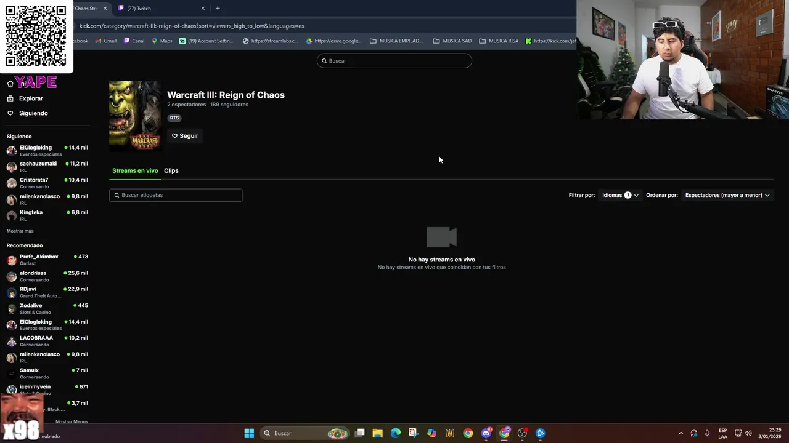789x443 pixels.
Task: Open the Gmail bookmark
Action: click(x=106, y=41)
